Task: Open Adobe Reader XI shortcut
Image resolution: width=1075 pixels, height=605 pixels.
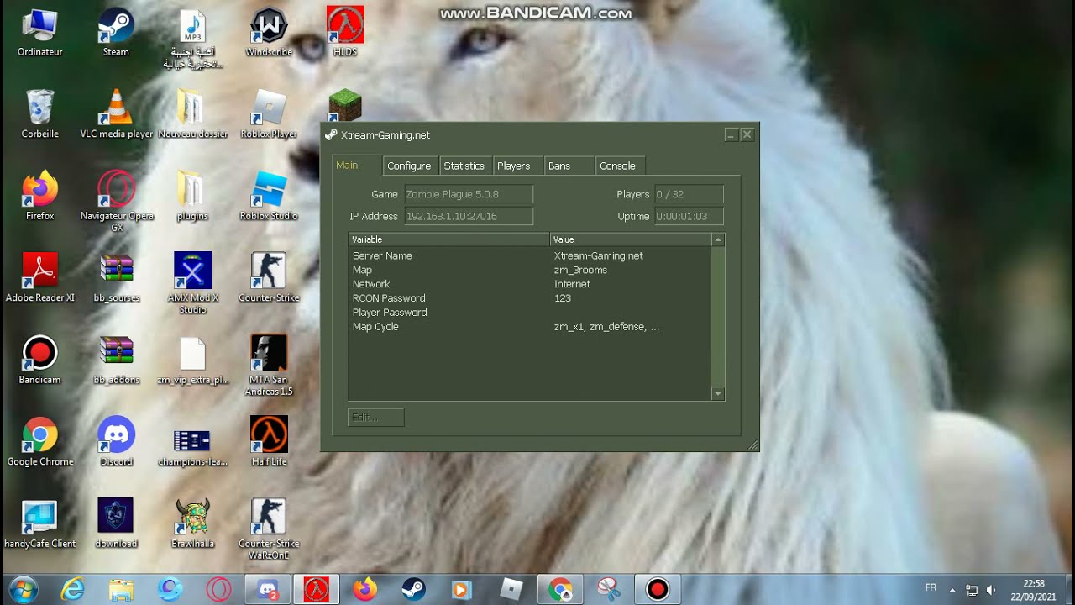Action: click(x=39, y=277)
